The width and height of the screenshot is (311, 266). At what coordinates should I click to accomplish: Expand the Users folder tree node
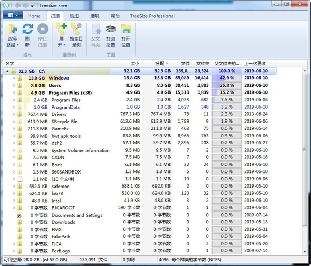(14, 86)
